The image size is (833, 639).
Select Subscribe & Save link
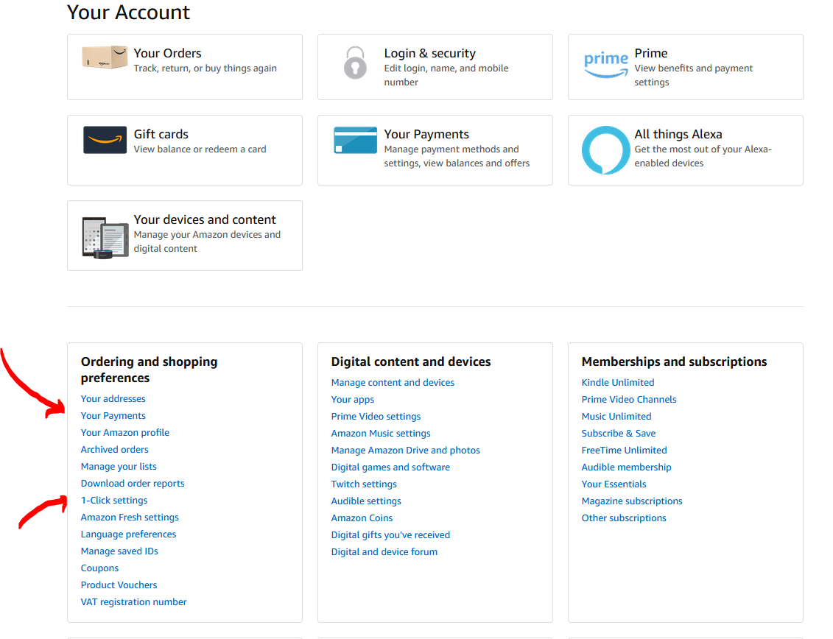[619, 434]
